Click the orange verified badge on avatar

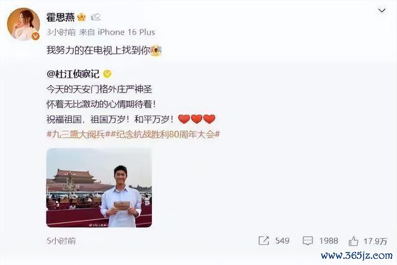(x=35, y=37)
